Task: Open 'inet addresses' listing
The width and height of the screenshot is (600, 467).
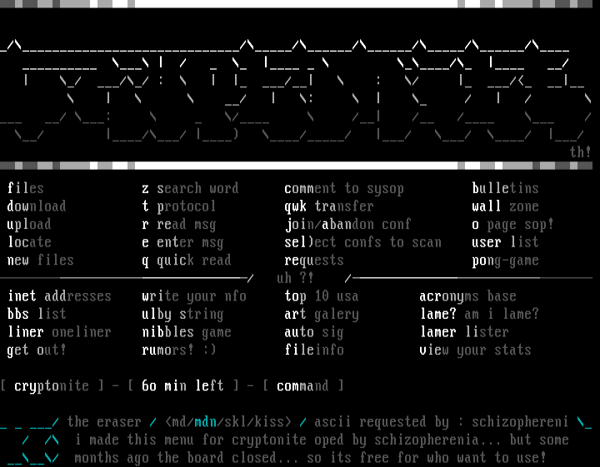Action: pyautogui.click(x=59, y=296)
